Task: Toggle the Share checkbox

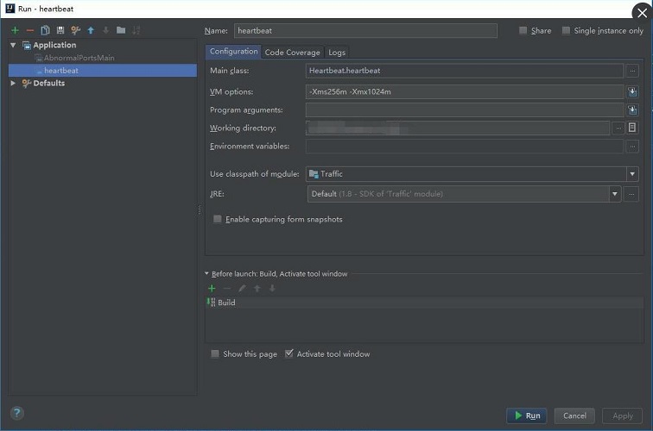Action: click(x=523, y=30)
